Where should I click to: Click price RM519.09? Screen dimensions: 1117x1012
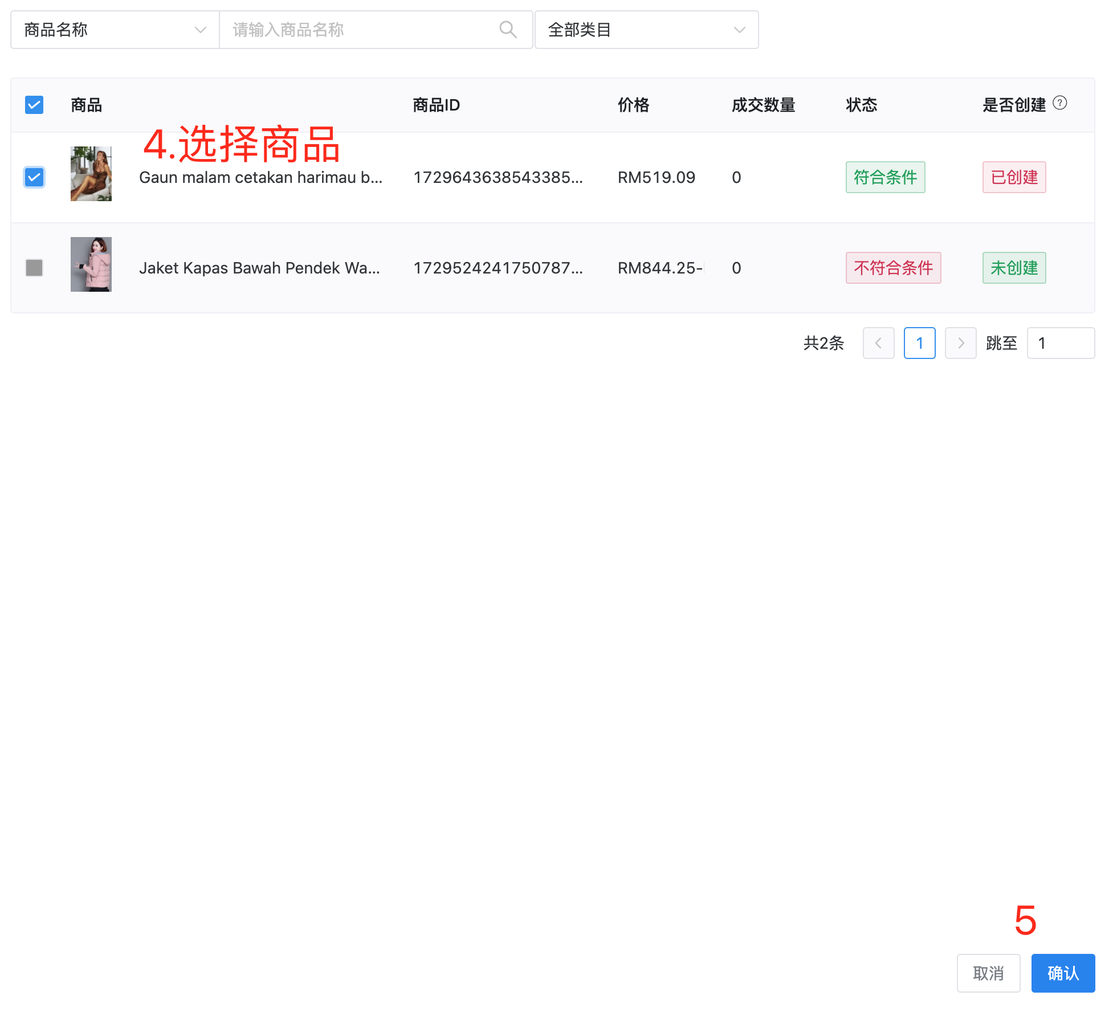click(x=657, y=178)
